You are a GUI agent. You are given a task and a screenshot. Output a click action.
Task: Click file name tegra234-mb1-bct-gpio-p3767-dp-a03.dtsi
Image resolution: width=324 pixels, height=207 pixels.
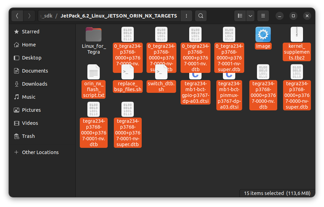coord(195,92)
